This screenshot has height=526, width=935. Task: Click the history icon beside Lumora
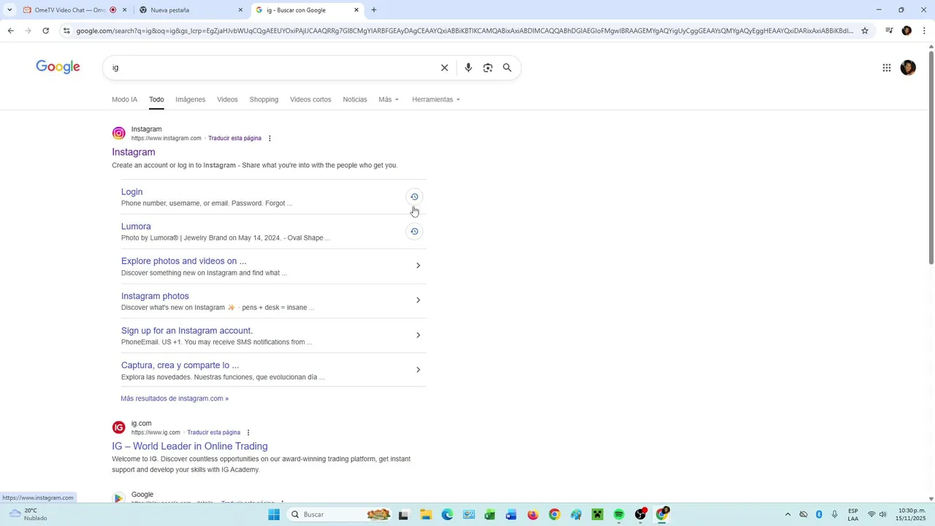tap(414, 232)
